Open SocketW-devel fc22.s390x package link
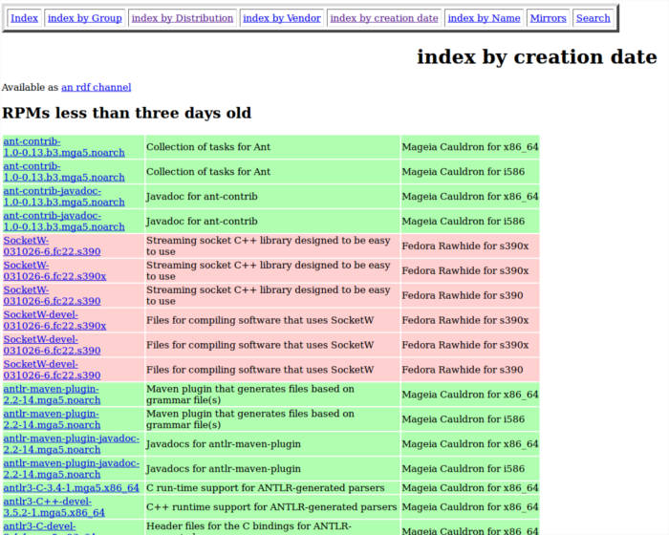Image resolution: width=669 pixels, height=535 pixels. coord(54,320)
